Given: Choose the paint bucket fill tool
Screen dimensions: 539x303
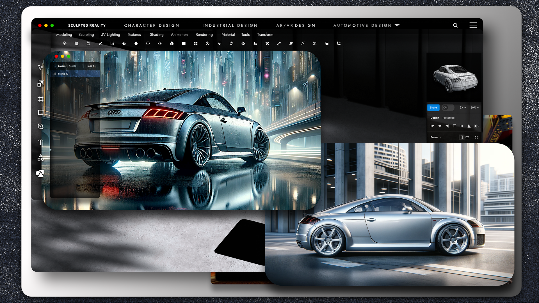Looking at the screenshot, I should (x=243, y=43).
